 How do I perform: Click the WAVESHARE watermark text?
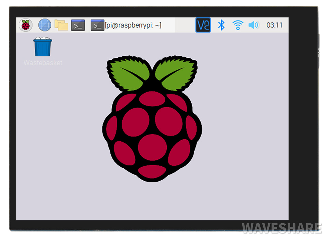click(x=282, y=228)
